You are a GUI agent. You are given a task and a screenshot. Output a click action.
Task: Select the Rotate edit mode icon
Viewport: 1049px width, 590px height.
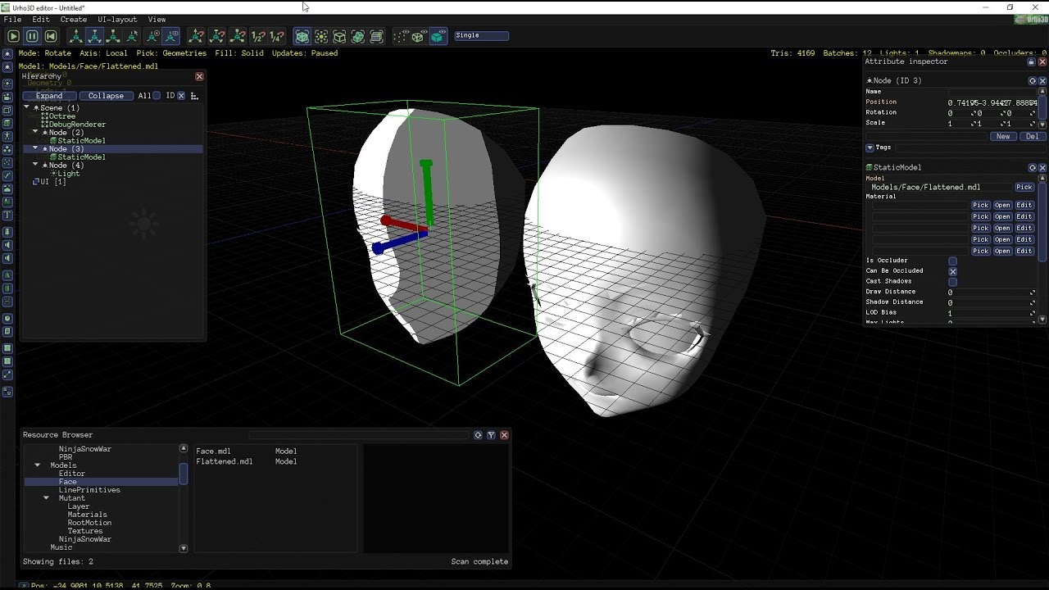pyautogui.click(x=95, y=36)
